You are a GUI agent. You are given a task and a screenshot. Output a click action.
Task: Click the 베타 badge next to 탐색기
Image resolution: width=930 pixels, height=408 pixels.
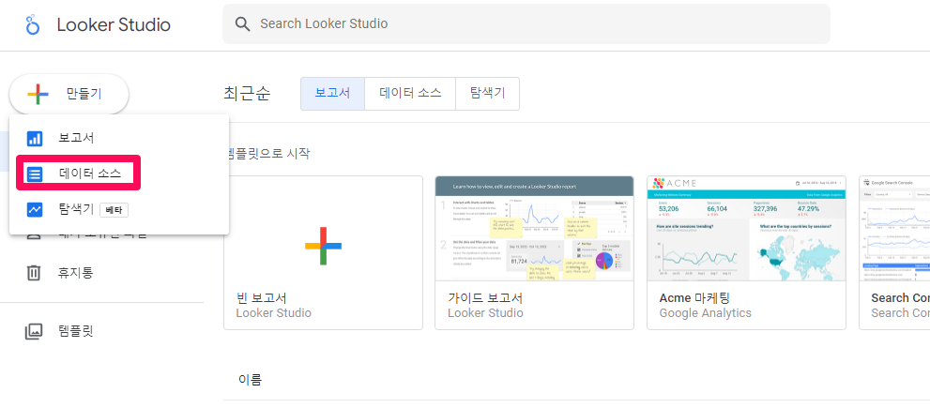tap(114, 209)
